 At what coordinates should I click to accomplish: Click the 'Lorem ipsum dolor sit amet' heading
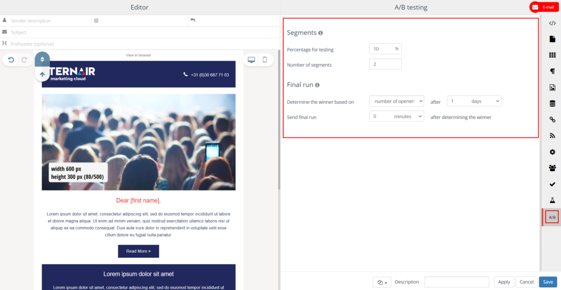pos(139,274)
